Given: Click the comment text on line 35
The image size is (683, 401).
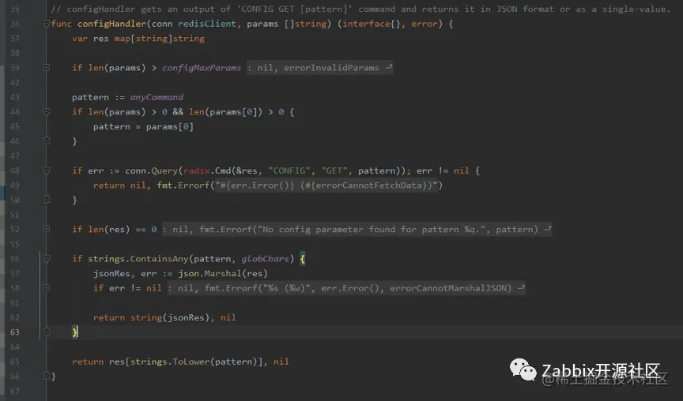Looking at the screenshot, I should point(360,9).
